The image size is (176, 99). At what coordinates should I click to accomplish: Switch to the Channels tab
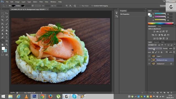point(156,42)
